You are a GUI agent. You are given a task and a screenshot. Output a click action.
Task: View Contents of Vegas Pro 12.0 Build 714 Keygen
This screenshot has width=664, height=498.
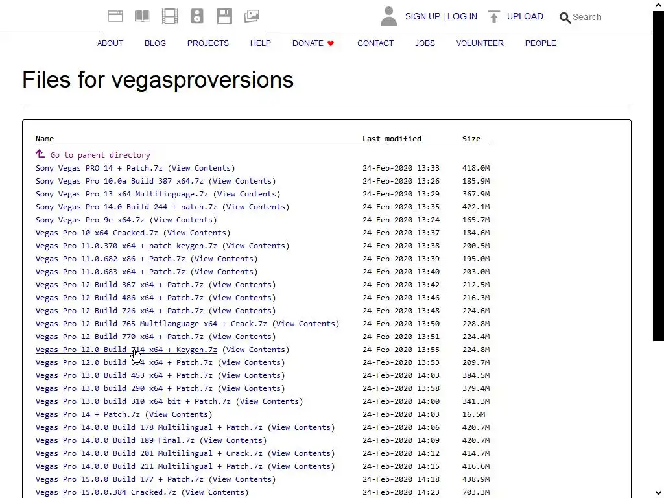(x=255, y=350)
